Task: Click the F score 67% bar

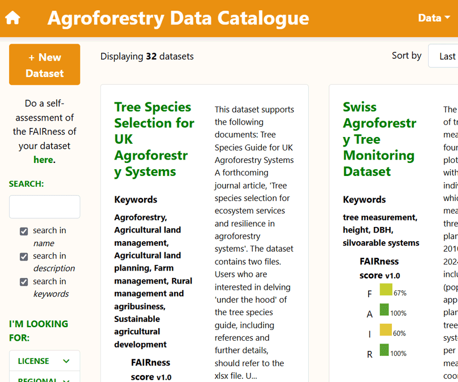Action: coord(386,290)
